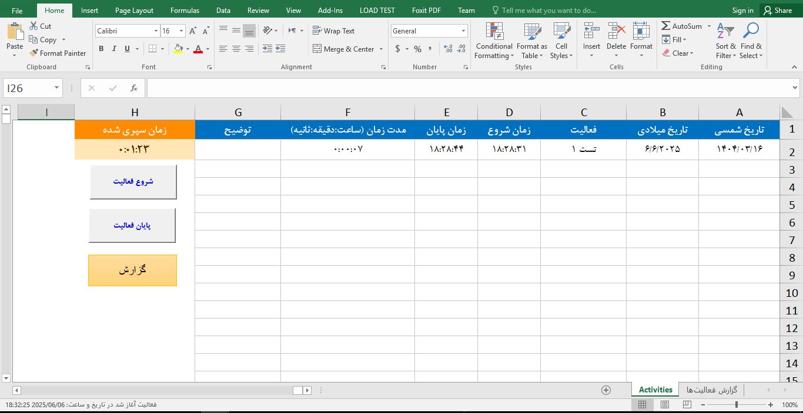Decrease decimal places
This screenshot has width=803, height=413.
[461, 49]
